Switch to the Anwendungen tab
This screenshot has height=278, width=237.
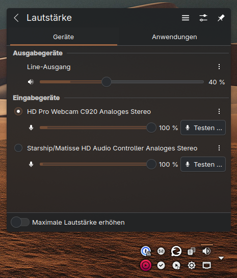point(174,37)
